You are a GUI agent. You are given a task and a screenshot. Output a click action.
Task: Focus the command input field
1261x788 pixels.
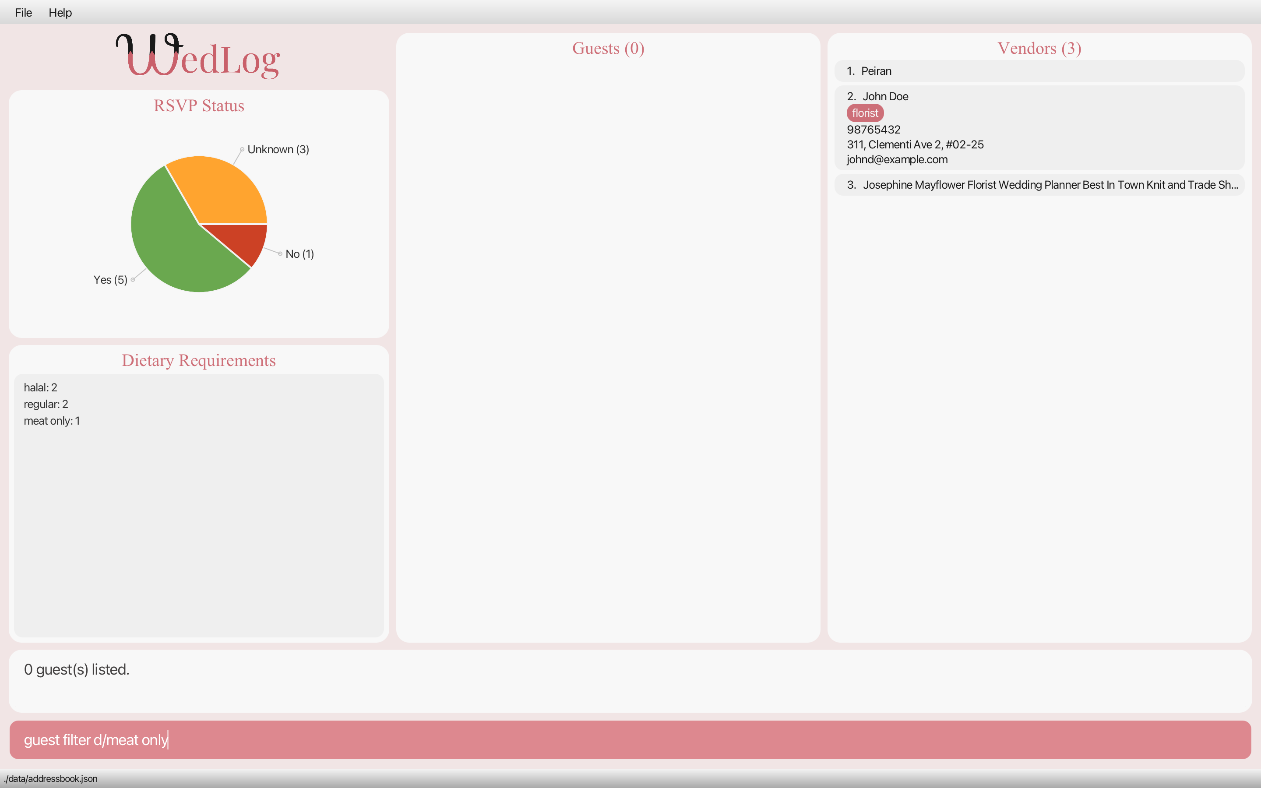(x=630, y=739)
